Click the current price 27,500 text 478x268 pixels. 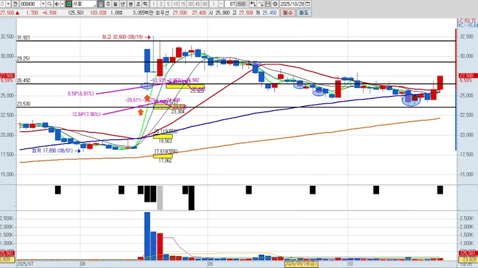tap(7, 13)
